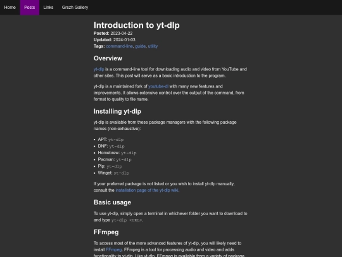
Task: Click the Installing yt-dlp heading
Action: tap(117, 112)
